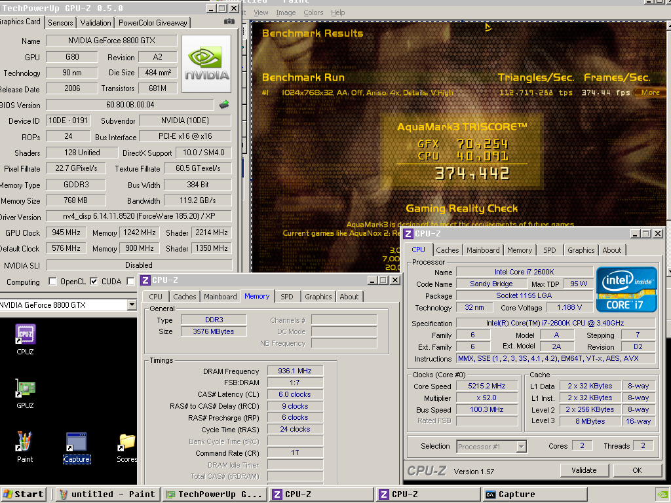Open Graphics tab in CPU-Z processor window
The height and width of the screenshot is (503, 671).
[x=581, y=250]
